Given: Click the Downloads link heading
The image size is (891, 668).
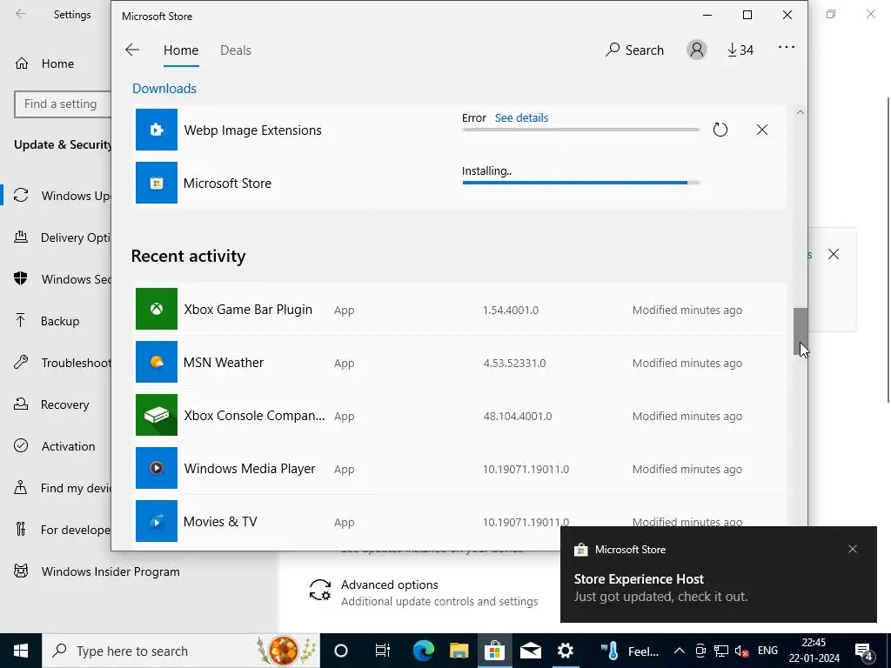Looking at the screenshot, I should pyautogui.click(x=164, y=89).
